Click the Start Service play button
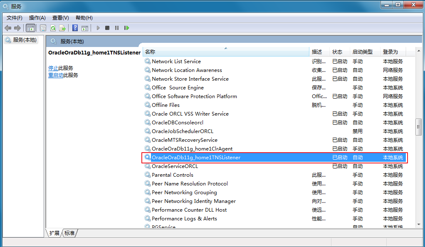Image resolution: width=425 pixels, height=247 pixels. 98,28
